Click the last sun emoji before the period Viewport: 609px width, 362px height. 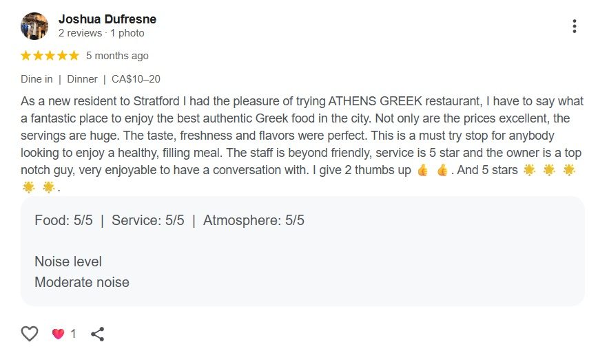tap(48, 187)
